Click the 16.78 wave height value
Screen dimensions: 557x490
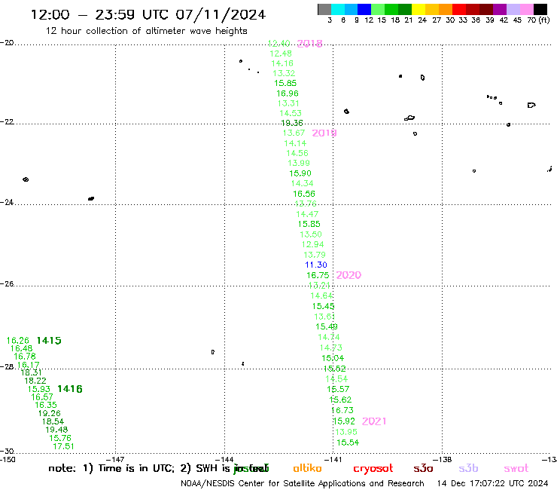pyautogui.click(x=25, y=357)
